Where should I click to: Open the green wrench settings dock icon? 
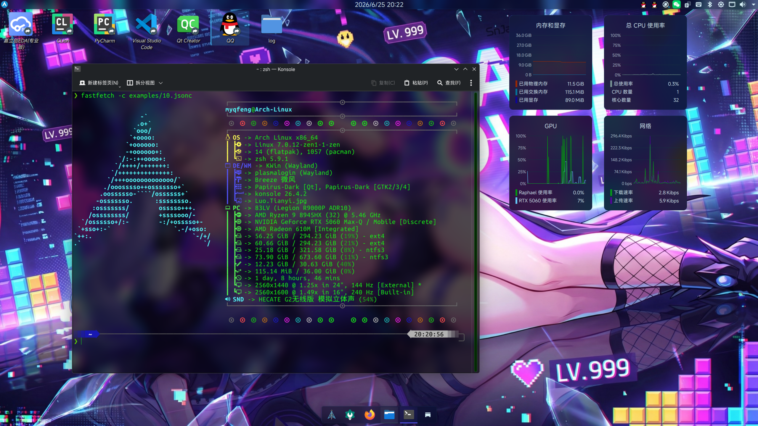point(350,415)
